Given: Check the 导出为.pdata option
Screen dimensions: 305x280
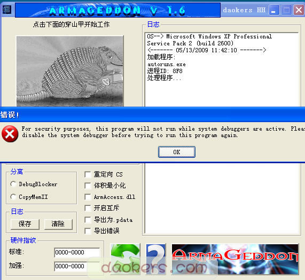Looking at the screenshot, I should (x=88, y=220).
